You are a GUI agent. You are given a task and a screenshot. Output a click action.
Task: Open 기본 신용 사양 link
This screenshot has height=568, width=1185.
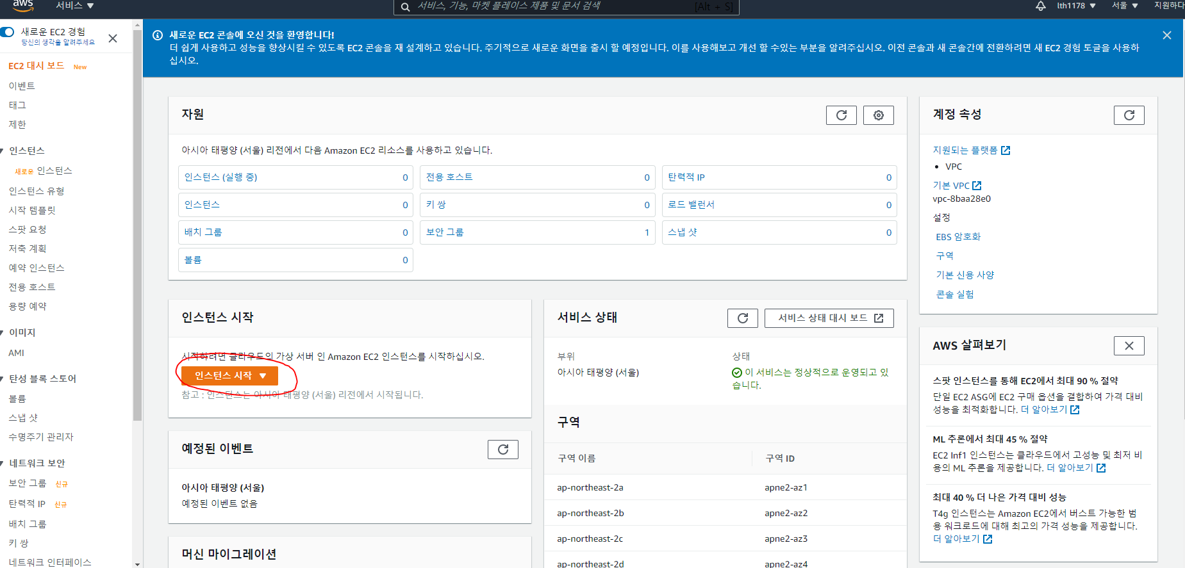(965, 275)
